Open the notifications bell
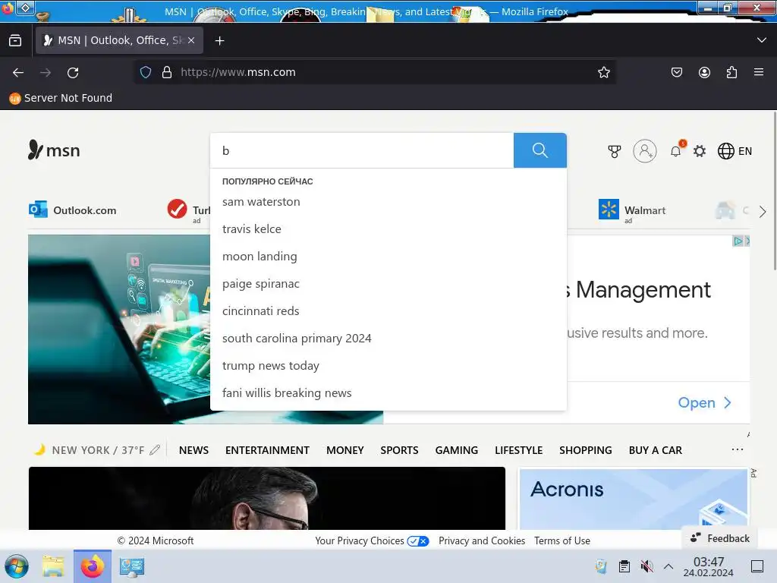 pyautogui.click(x=676, y=151)
